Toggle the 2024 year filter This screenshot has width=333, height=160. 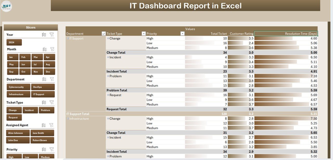pyautogui.click(x=14, y=42)
